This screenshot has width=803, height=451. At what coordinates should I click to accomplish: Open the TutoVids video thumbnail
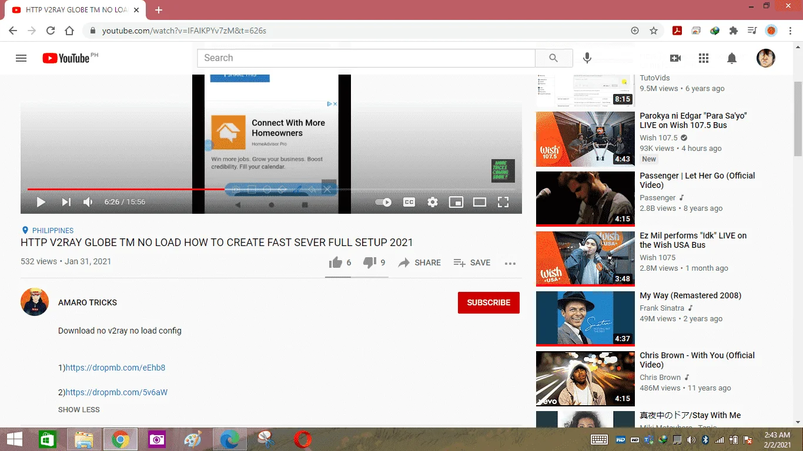point(585,90)
